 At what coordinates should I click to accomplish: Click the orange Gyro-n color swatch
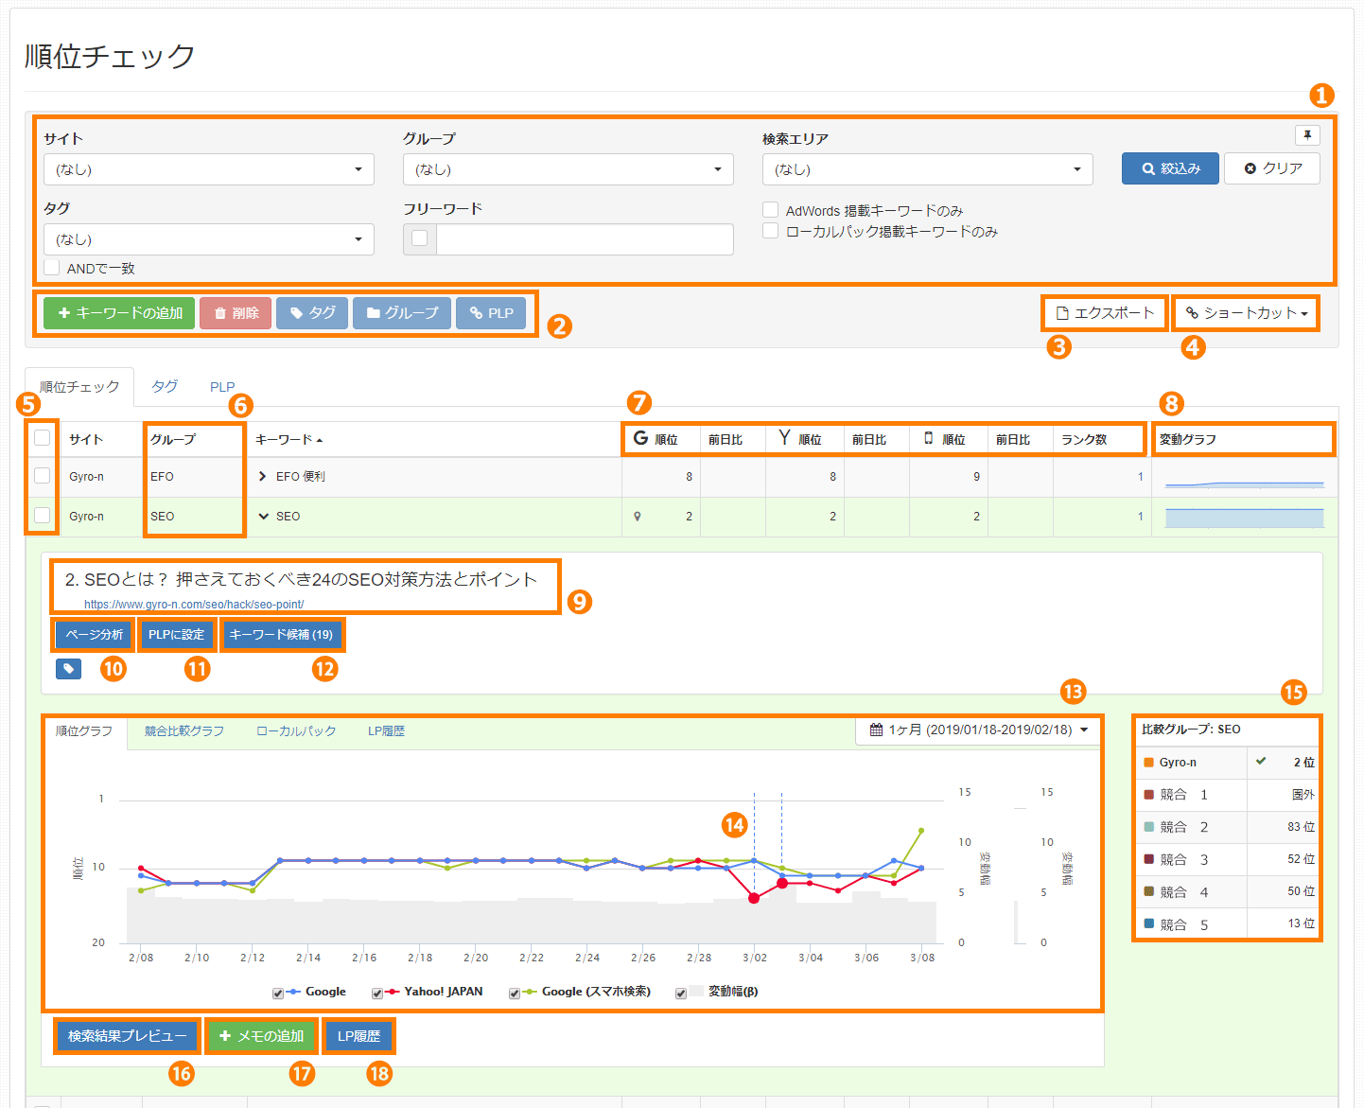pyautogui.click(x=1148, y=763)
